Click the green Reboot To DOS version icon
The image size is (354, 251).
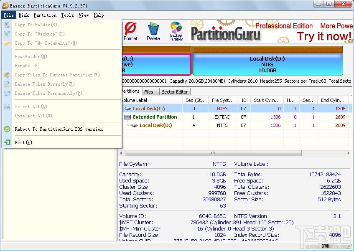(x=7, y=129)
